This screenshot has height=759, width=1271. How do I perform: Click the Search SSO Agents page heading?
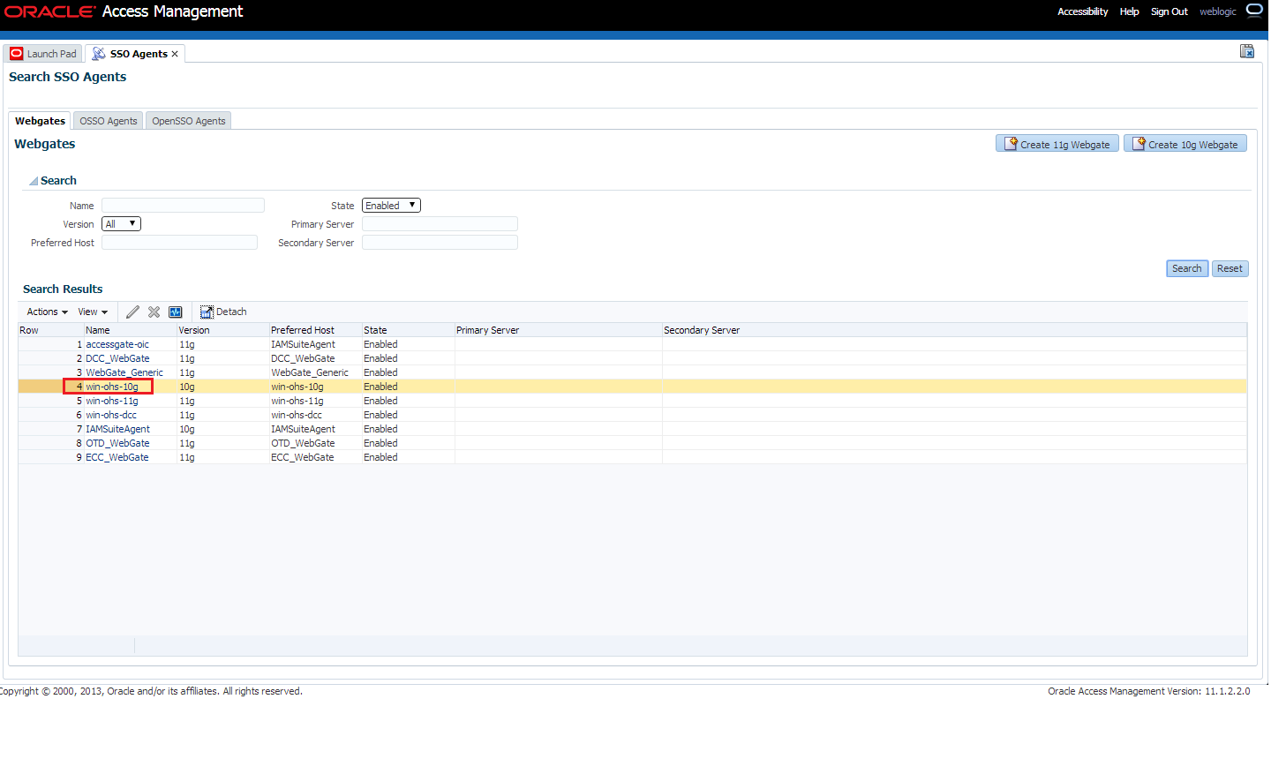pos(68,77)
